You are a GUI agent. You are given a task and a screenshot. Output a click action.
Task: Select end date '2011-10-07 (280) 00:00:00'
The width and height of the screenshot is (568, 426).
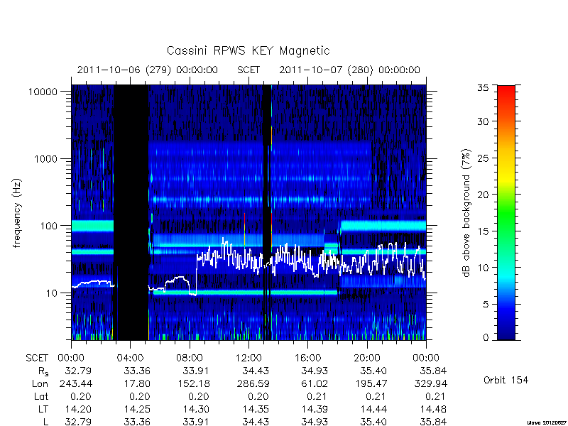point(349,70)
